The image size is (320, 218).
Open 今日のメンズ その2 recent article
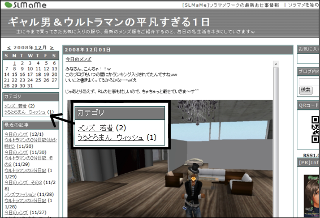(23, 182)
